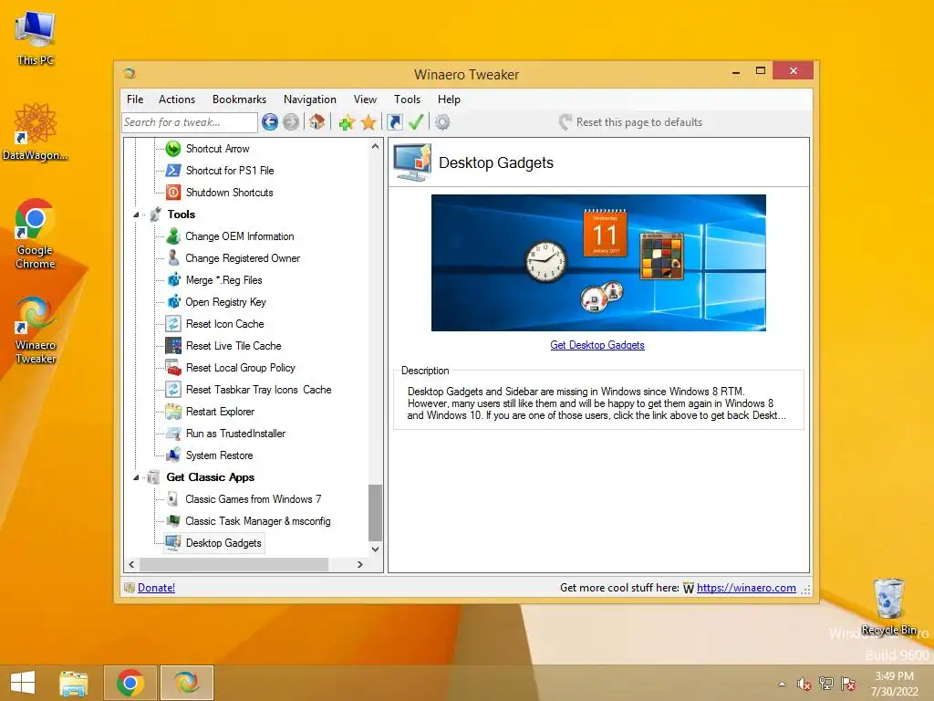Click the tree scroll down arrow
The width and height of the screenshot is (934, 701).
[x=375, y=549]
